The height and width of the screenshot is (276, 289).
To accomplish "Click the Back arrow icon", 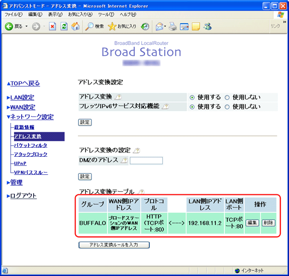I will point(9,27).
